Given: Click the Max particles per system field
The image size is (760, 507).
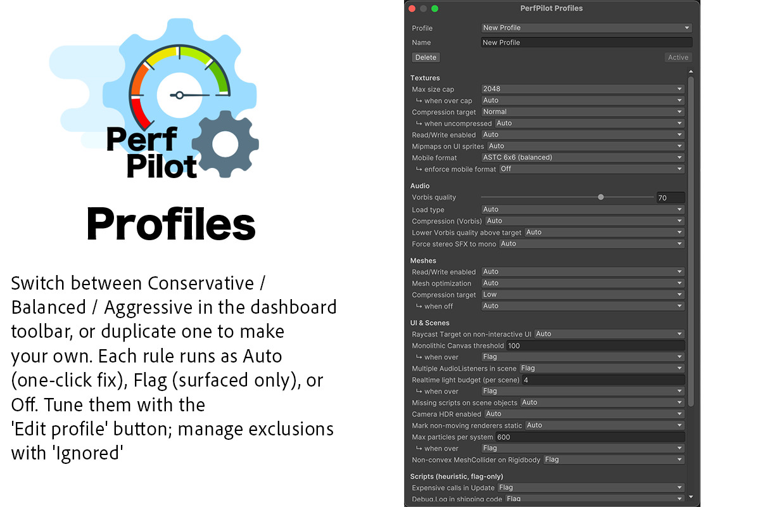Looking at the screenshot, I should click(x=590, y=437).
